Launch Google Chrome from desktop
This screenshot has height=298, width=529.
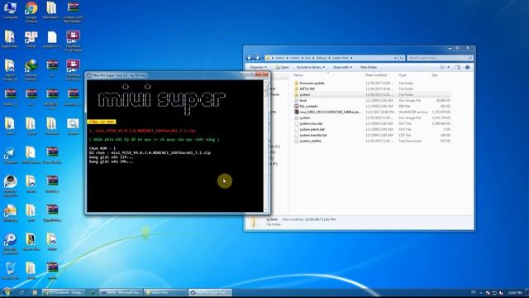click(x=31, y=12)
